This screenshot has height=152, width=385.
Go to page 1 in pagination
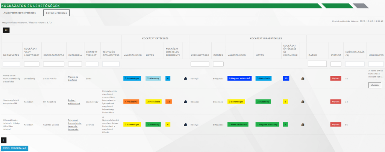4,140
